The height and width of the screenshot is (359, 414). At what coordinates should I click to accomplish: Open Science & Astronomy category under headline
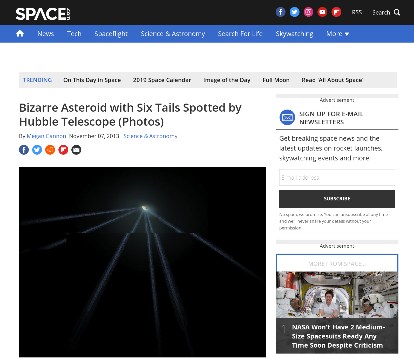coord(151,136)
